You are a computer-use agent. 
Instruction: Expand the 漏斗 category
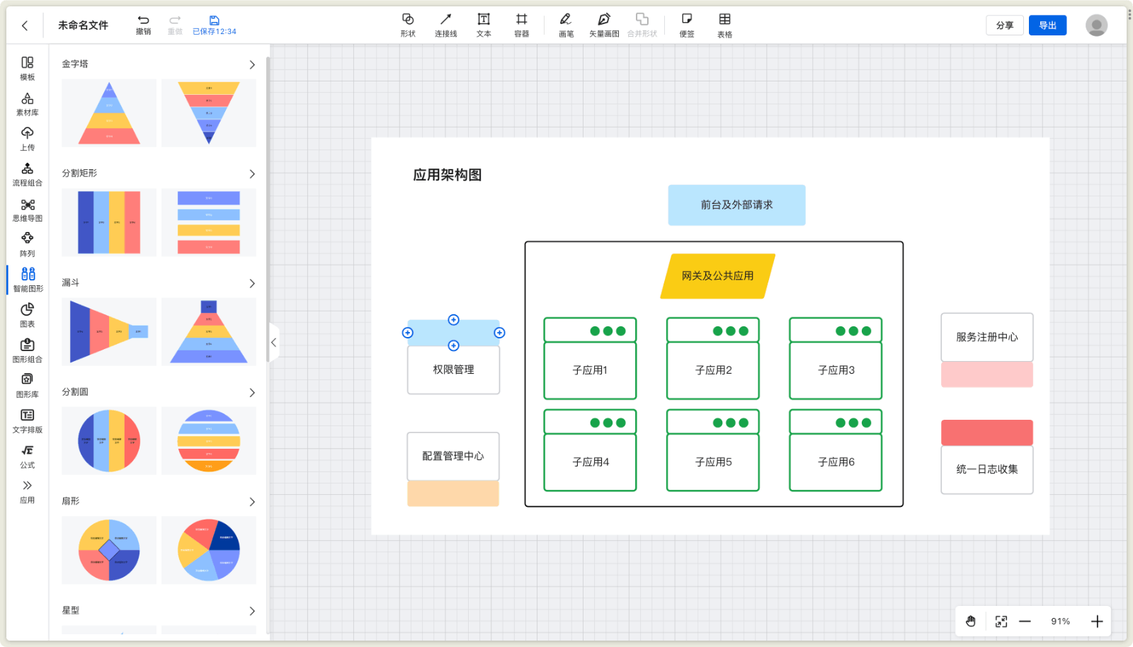(252, 283)
